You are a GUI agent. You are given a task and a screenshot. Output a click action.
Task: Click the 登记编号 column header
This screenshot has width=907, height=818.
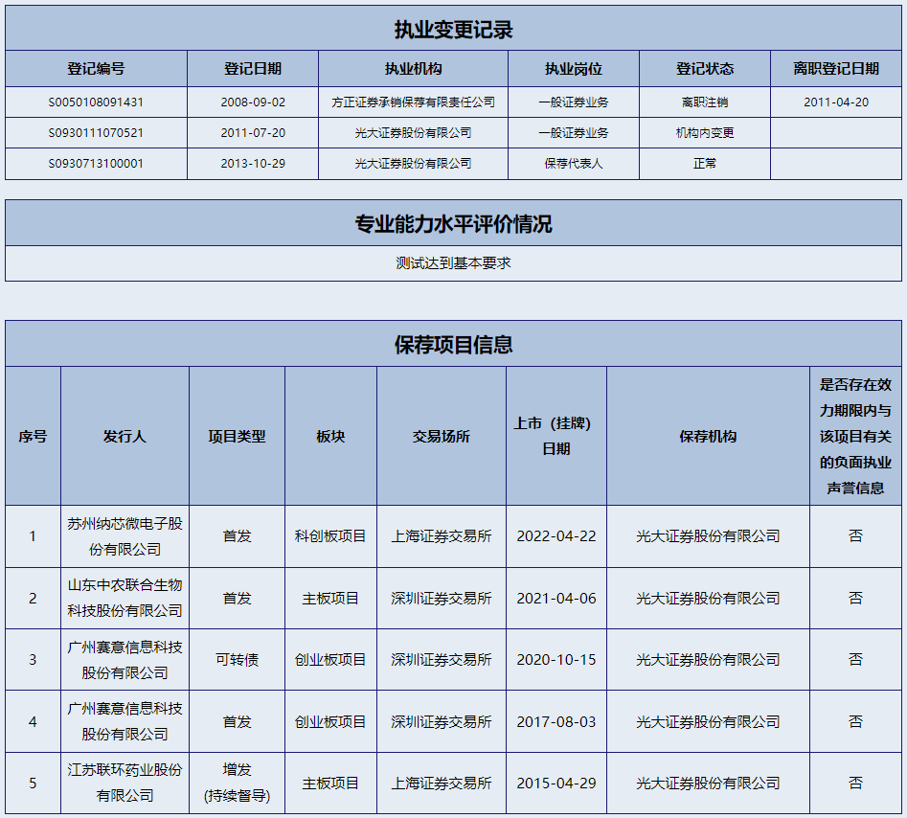[96, 69]
